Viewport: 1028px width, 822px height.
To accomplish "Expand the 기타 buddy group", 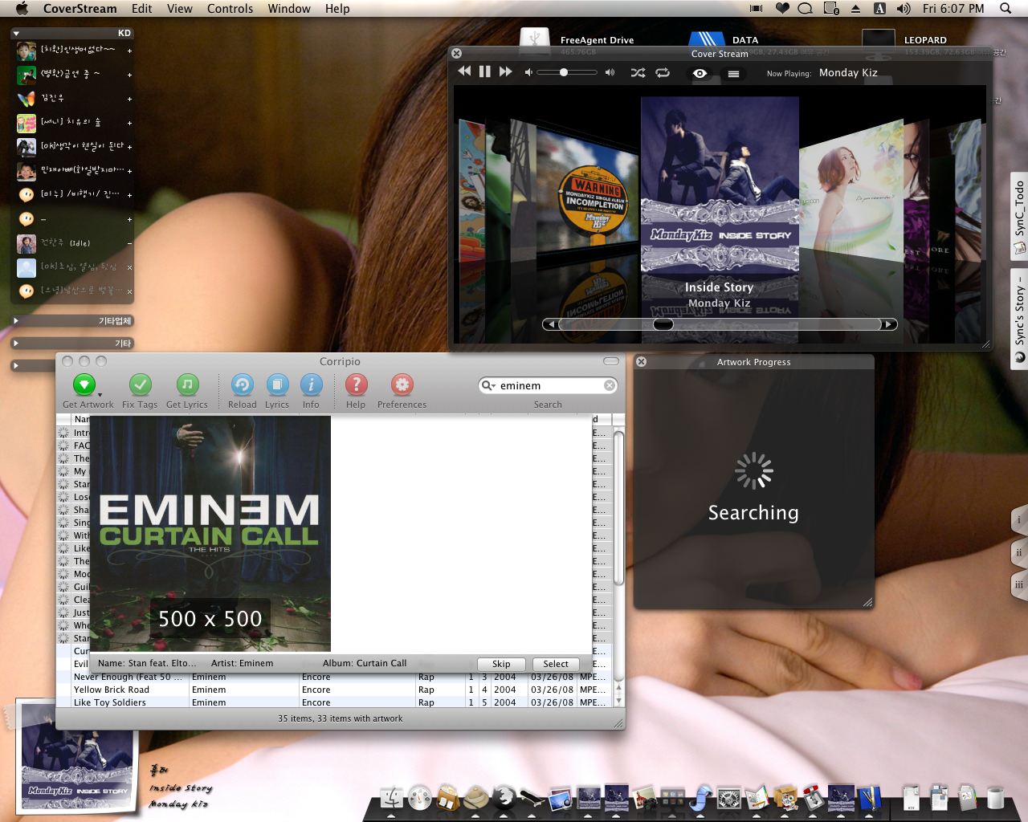I will 16,343.
